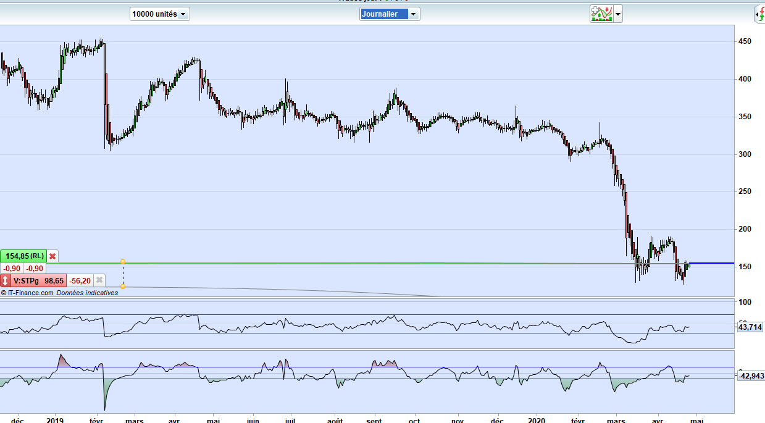Select the 154,85 (RL) order label
765x423 pixels.
pos(24,256)
